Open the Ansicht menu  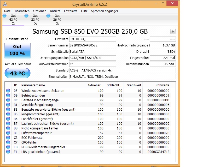point(55,11)
